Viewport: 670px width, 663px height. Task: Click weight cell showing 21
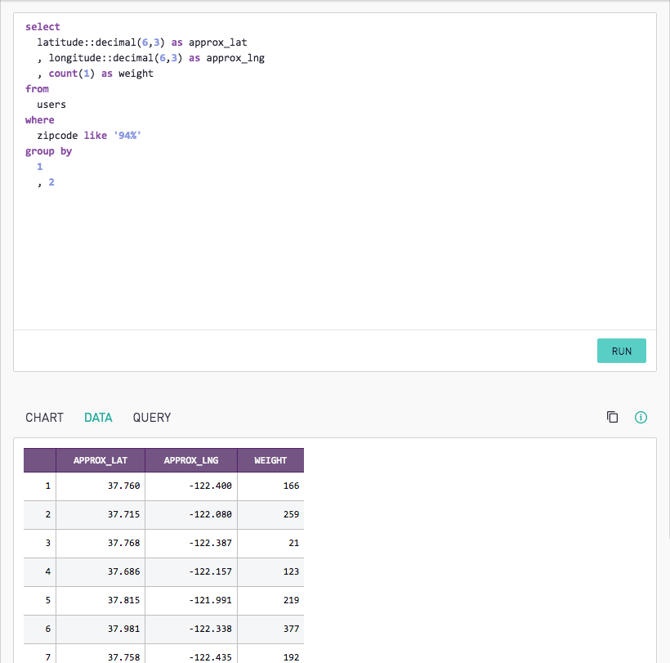pyautogui.click(x=270, y=544)
